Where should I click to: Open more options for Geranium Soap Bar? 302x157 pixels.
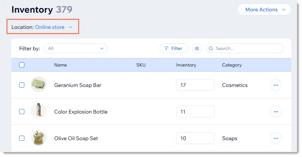click(x=276, y=85)
